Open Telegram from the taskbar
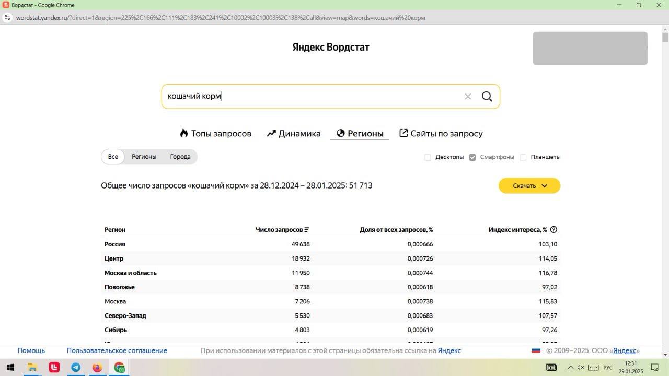 76,368
